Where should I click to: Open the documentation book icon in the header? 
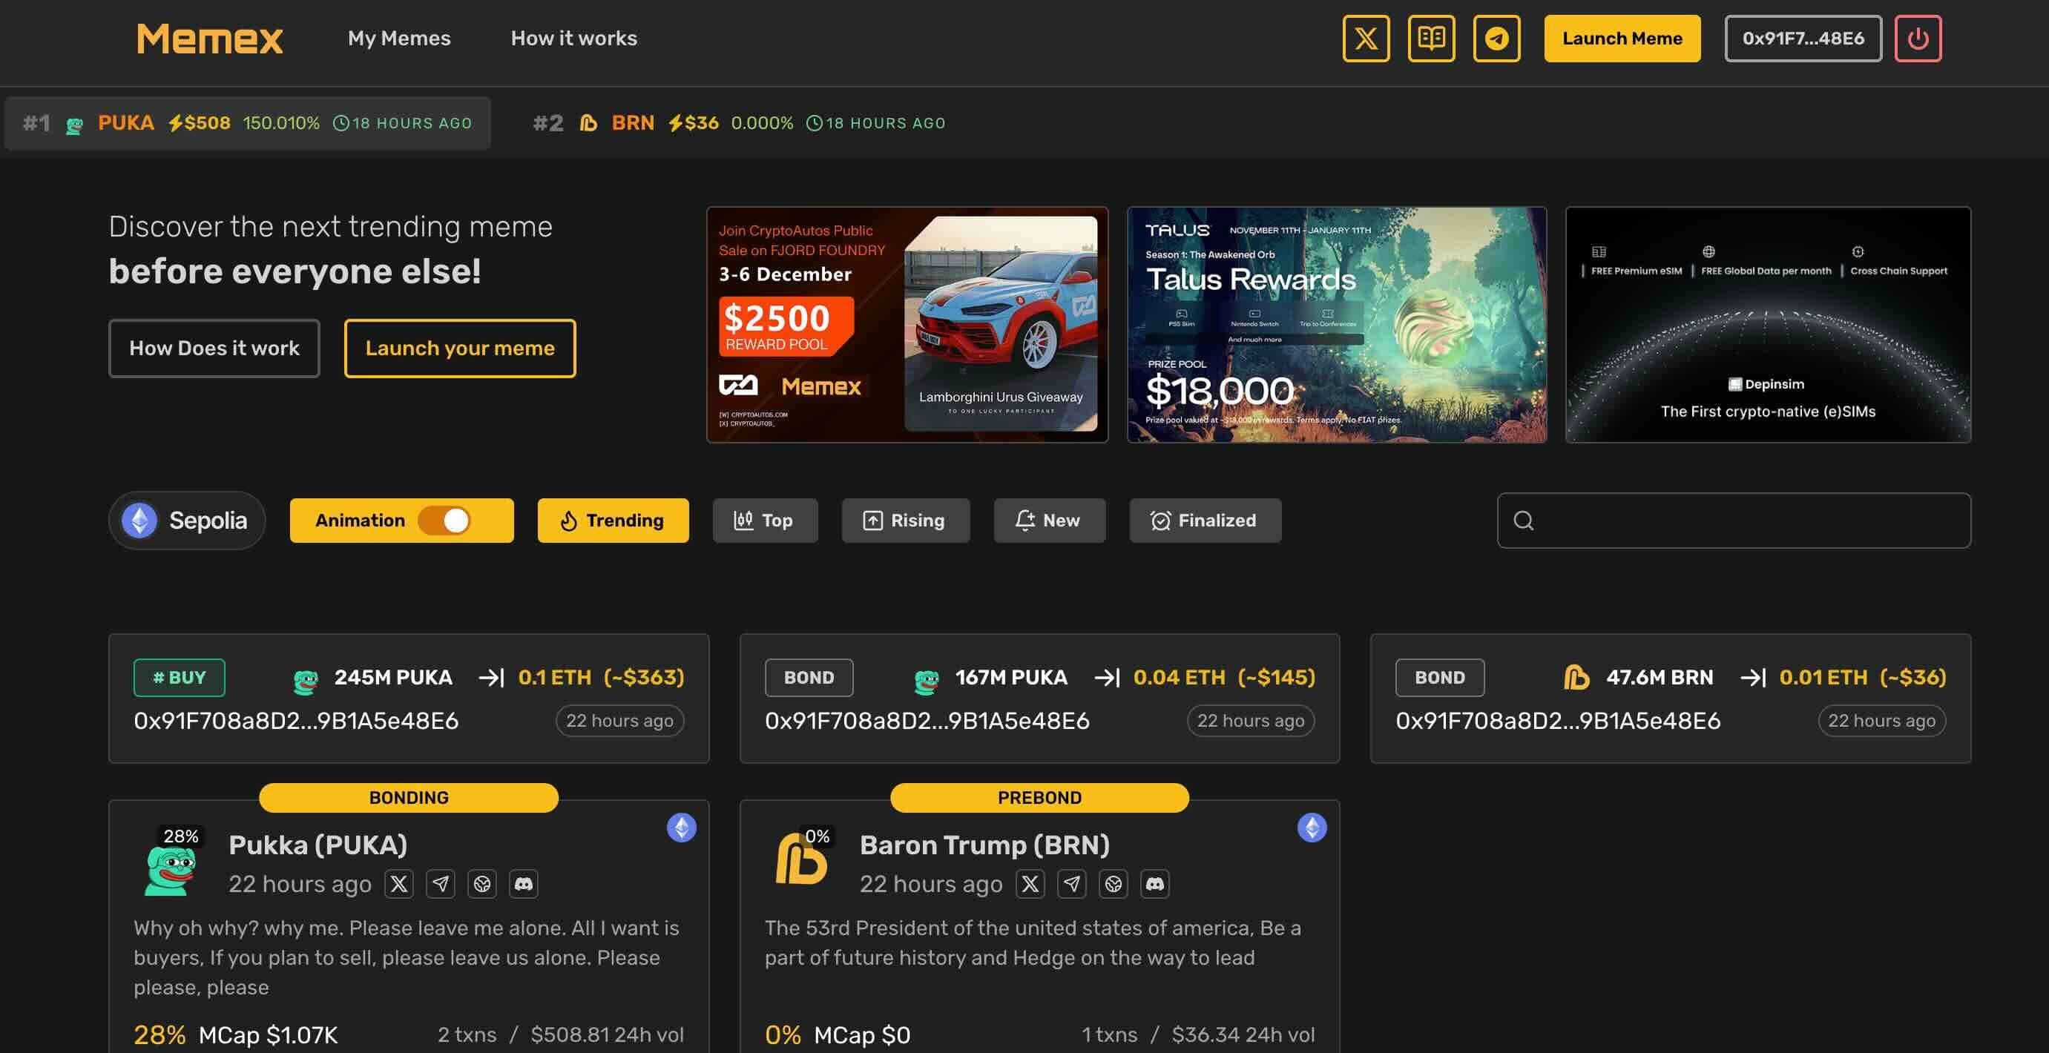(1431, 37)
